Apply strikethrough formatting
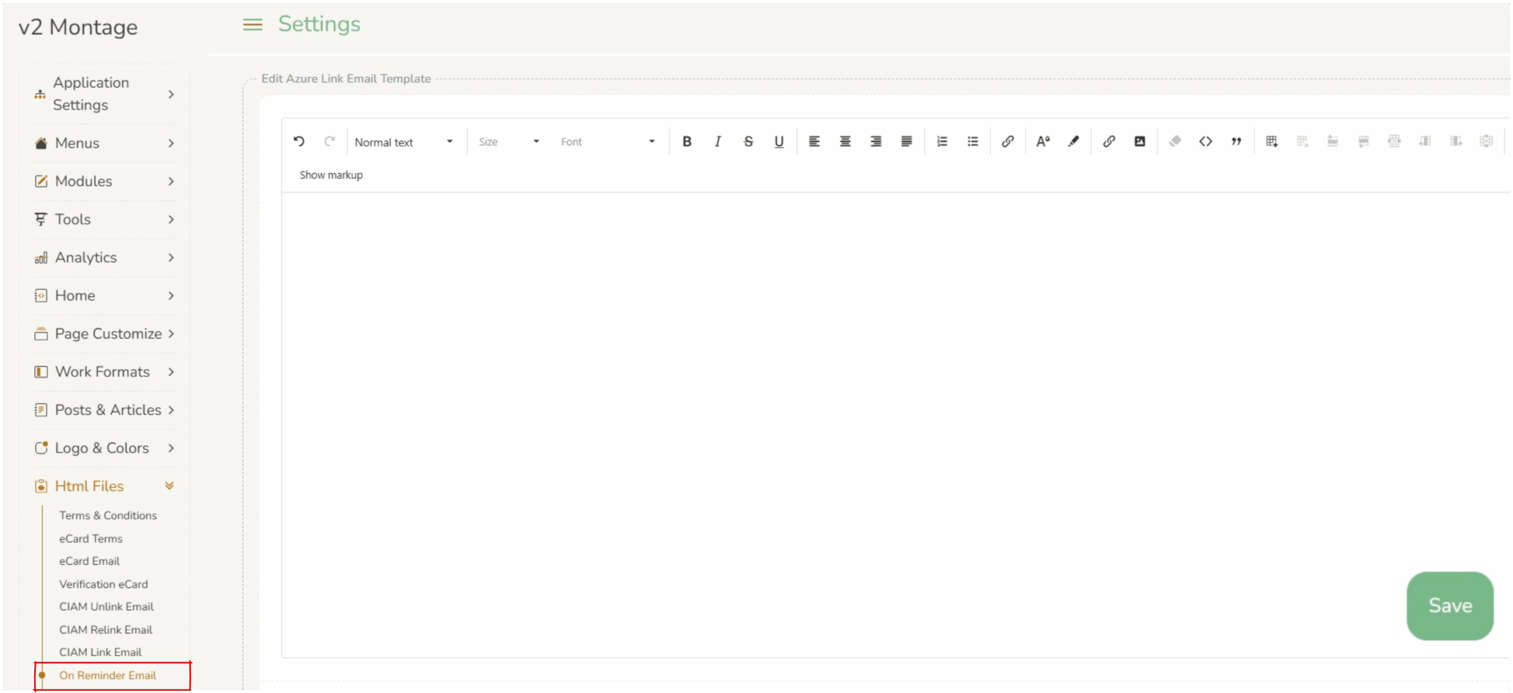 748,141
